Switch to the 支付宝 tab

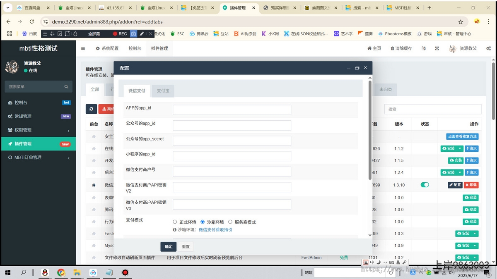(x=163, y=91)
